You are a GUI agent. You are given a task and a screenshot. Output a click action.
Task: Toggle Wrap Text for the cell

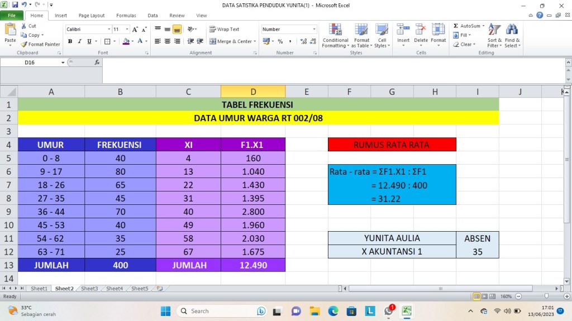click(224, 29)
